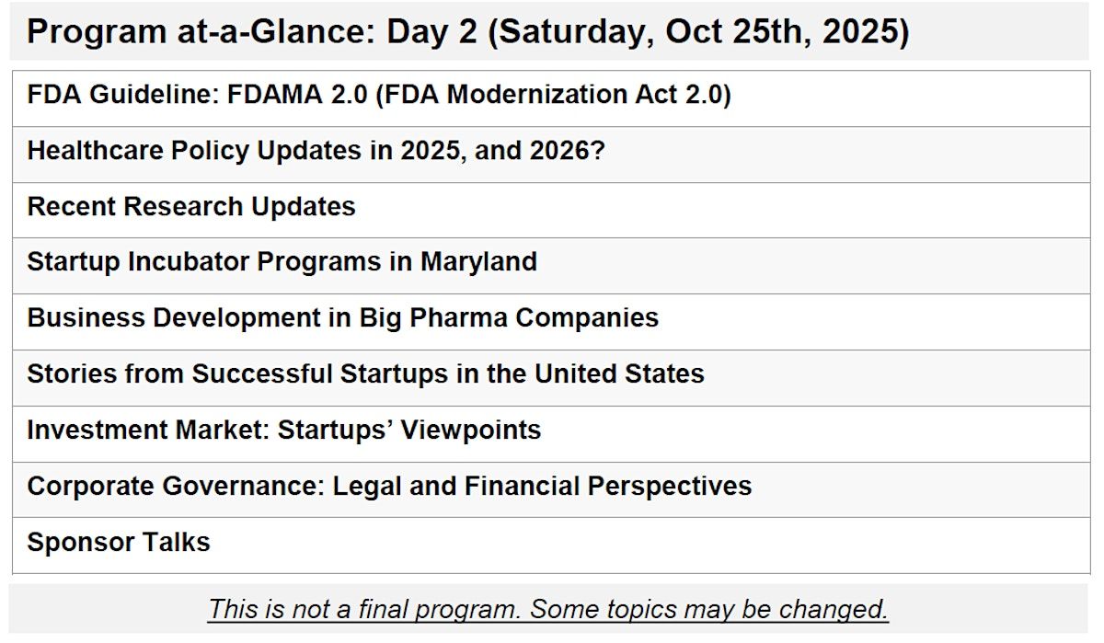The image size is (1104, 643).
Task: Click Business Development in Big Pharma Companies
Action: tap(551, 322)
